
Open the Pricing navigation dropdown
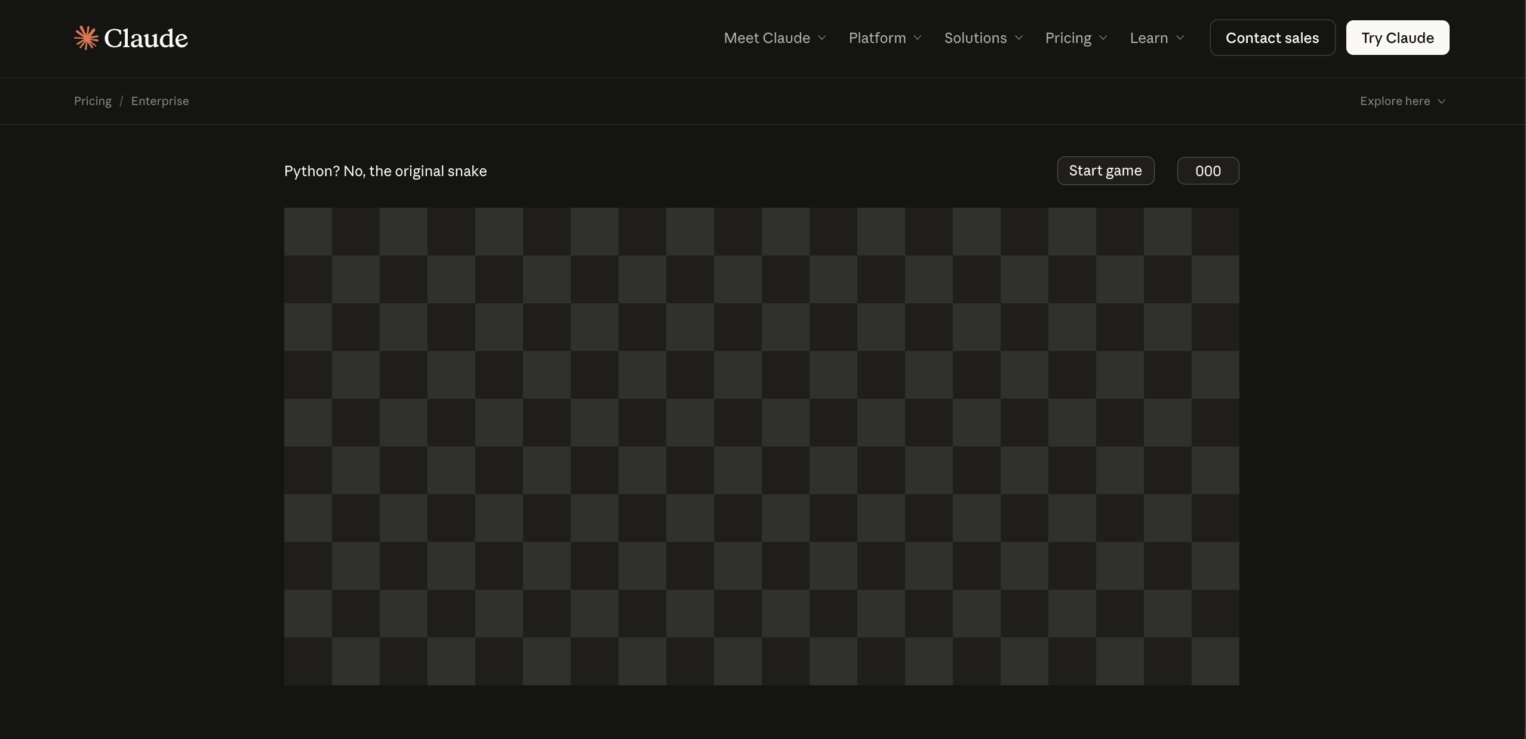coord(1068,38)
